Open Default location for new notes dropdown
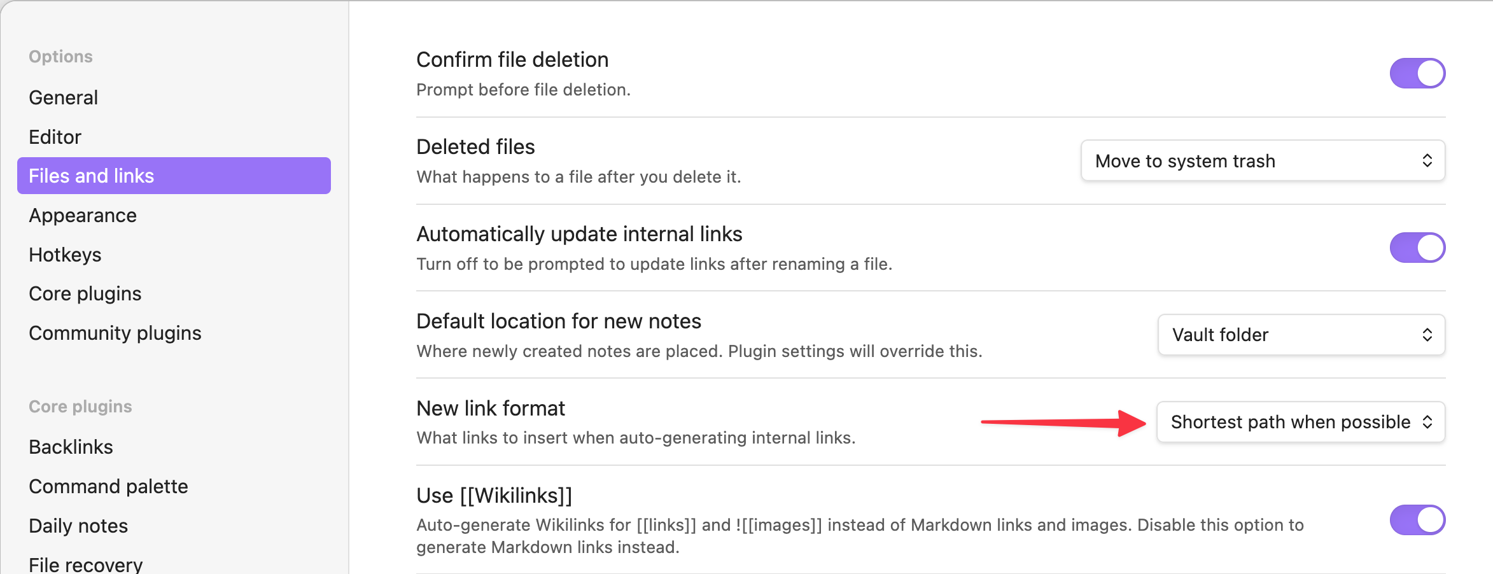 [x=1301, y=335]
